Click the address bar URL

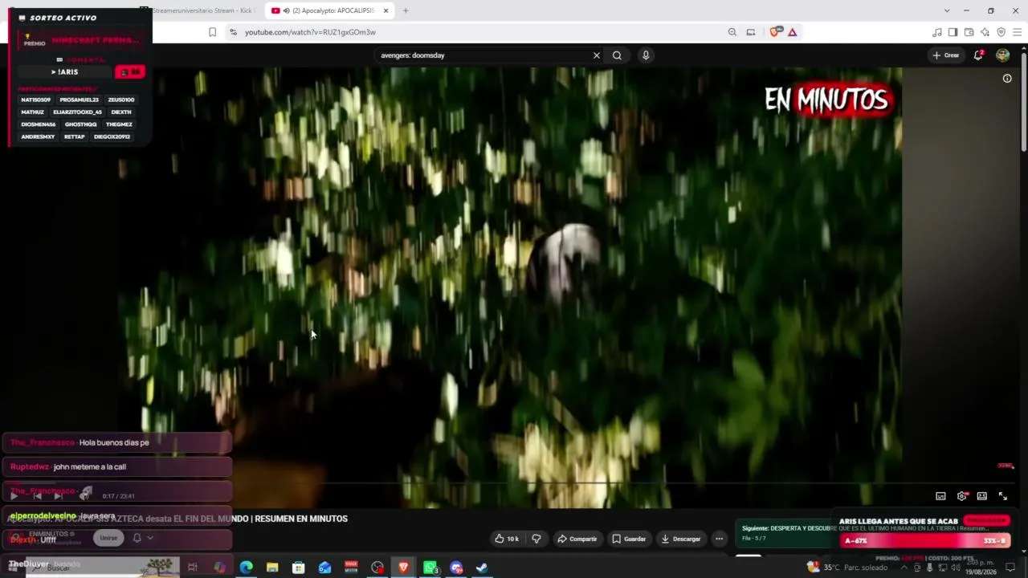click(310, 32)
